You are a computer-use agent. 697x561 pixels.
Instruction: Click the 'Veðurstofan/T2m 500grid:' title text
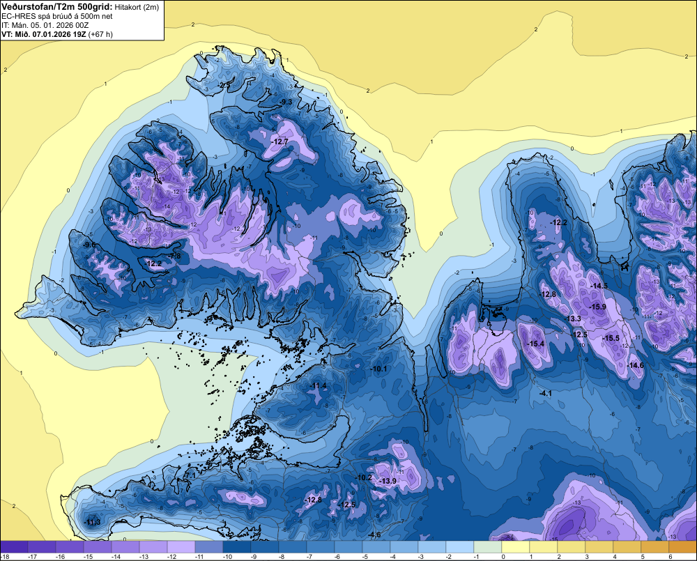click(56, 7)
